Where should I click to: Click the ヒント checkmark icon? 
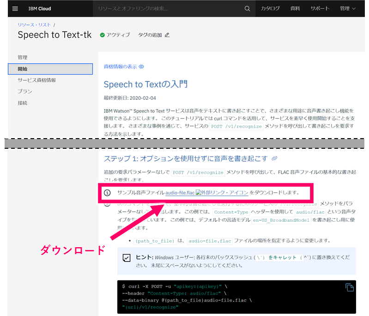click(127, 258)
